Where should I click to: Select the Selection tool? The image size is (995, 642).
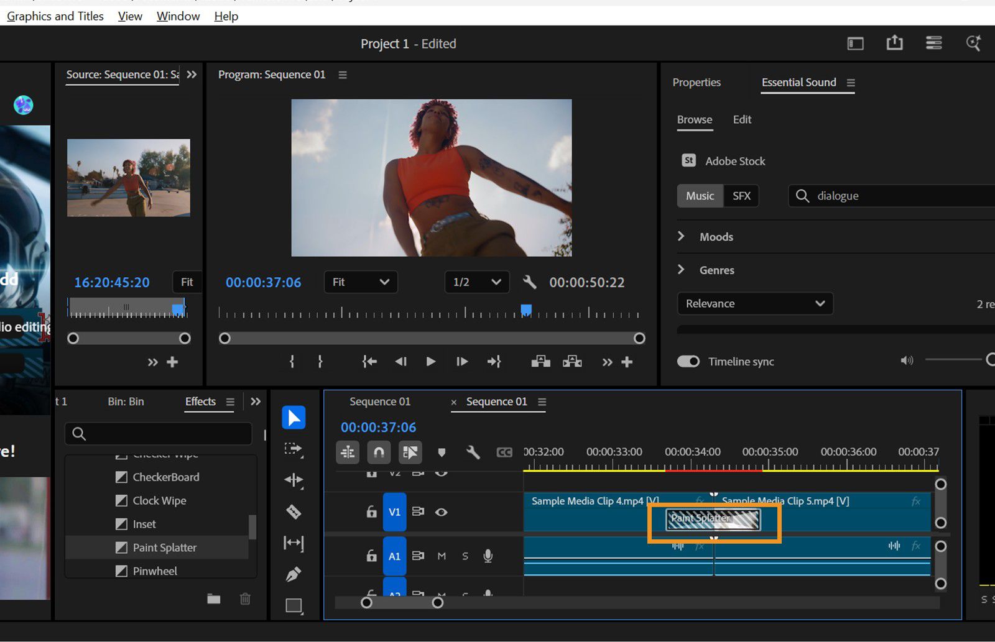point(293,417)
